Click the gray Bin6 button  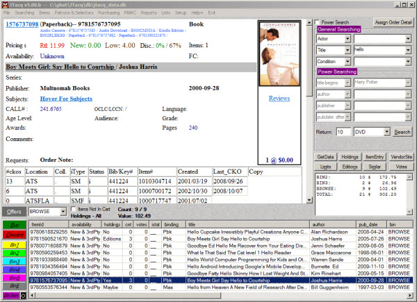click(x=15, y=286)
